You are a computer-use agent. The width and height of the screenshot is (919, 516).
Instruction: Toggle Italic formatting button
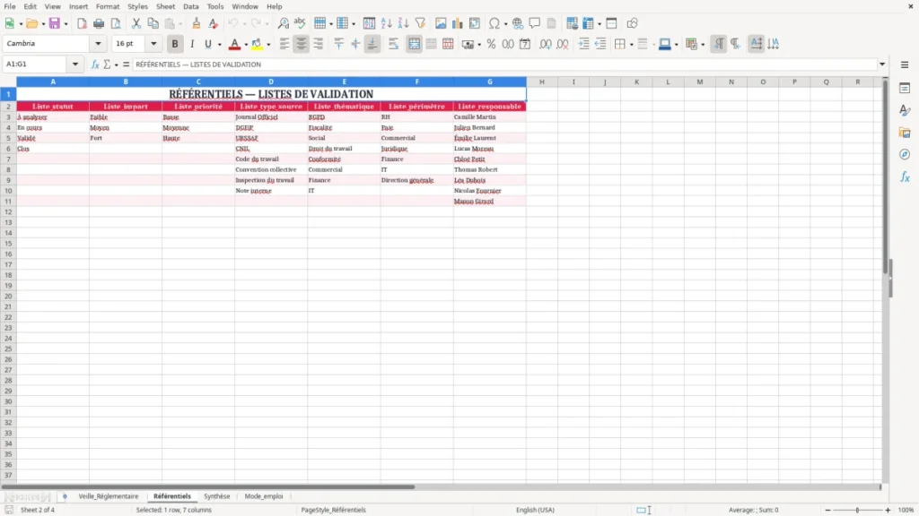click(x=192, y=44)
